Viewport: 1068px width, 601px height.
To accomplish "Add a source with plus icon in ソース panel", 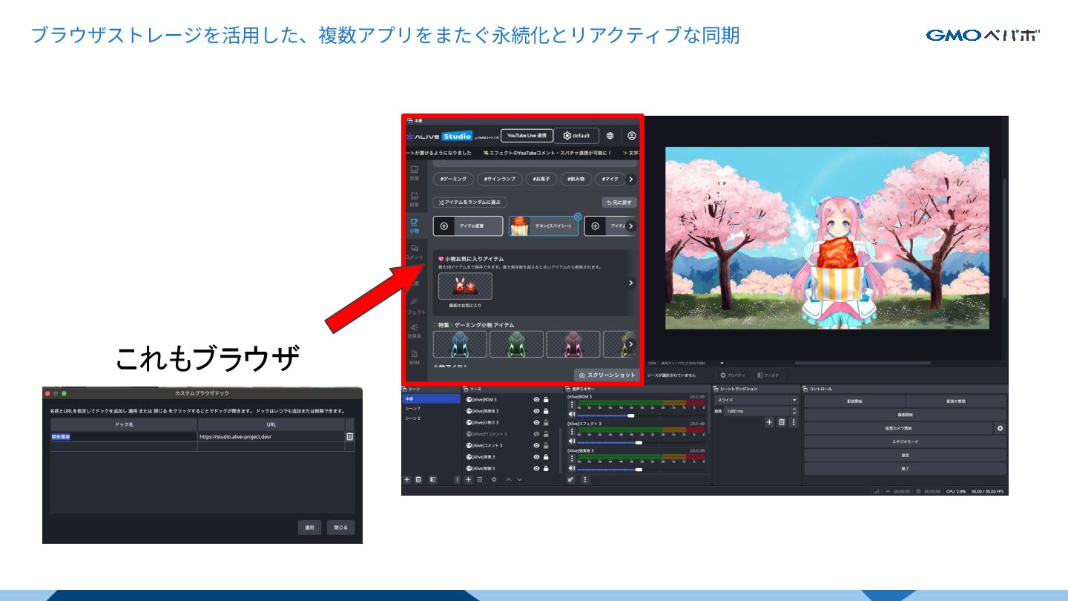I will click(468, 479).
